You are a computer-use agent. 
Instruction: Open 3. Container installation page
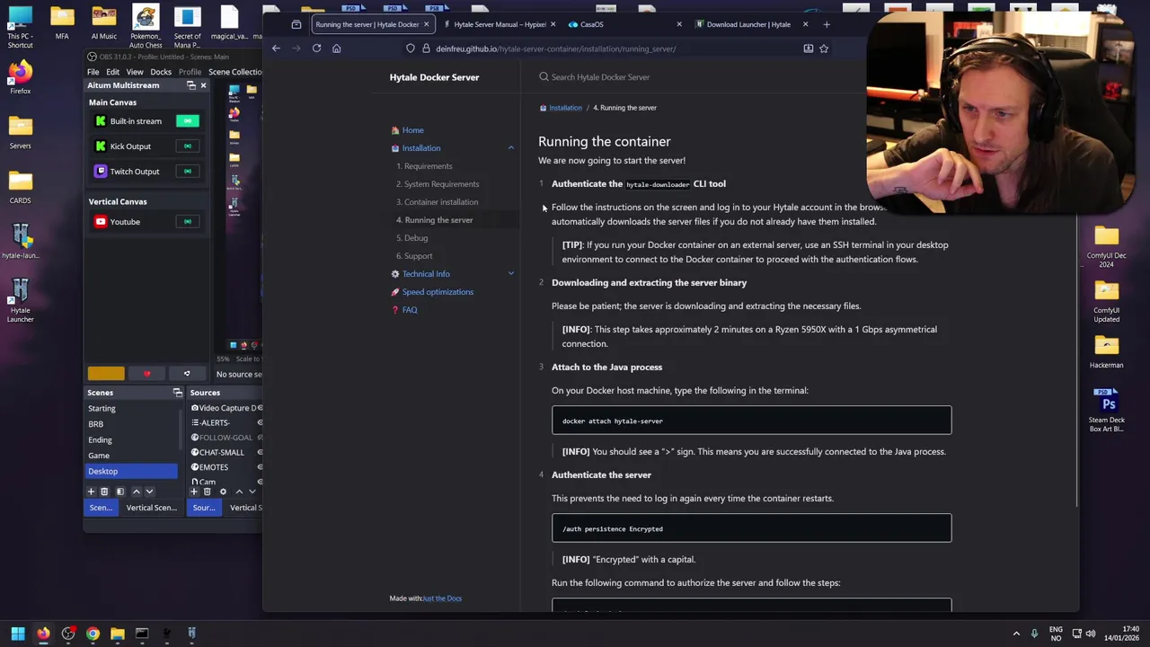point(438,202)
